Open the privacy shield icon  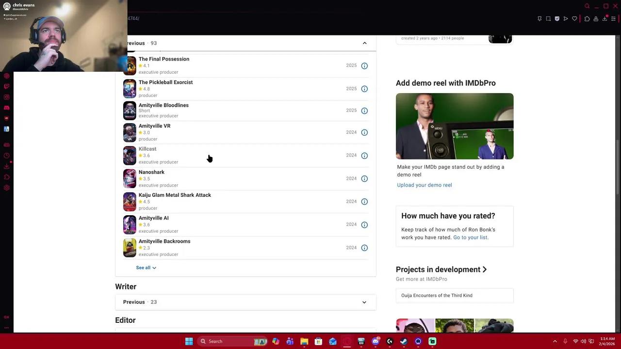coord(557,19)
